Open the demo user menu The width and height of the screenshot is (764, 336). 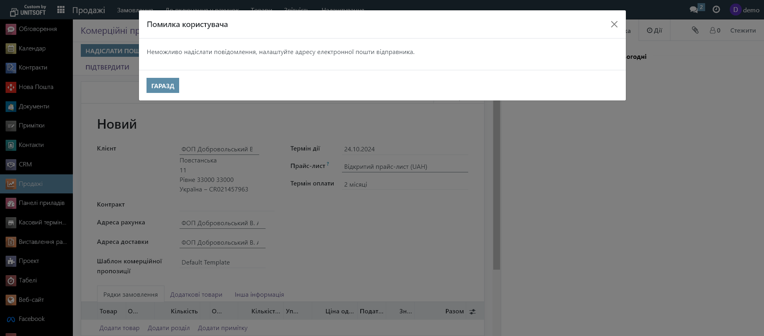pyautogui.click(x=745, y=10)
